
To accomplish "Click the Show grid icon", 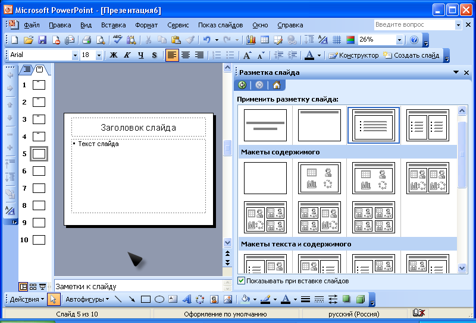I will pyautogui.click(x=337, y=40).
